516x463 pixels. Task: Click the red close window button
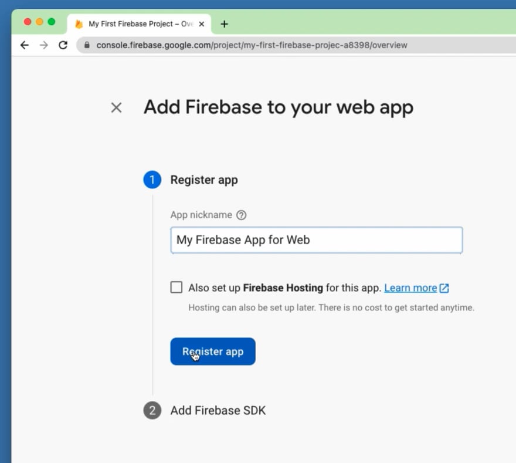tap(28, 22)
